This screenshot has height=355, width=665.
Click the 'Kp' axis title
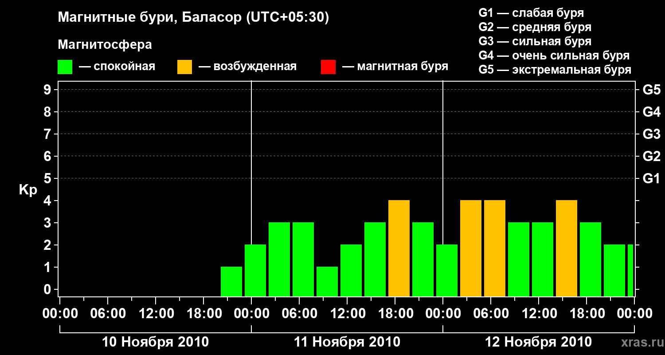coord(28,190)
